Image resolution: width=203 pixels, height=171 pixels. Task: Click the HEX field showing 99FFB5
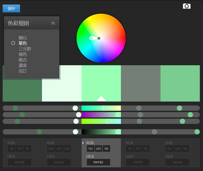pos(98,162)
